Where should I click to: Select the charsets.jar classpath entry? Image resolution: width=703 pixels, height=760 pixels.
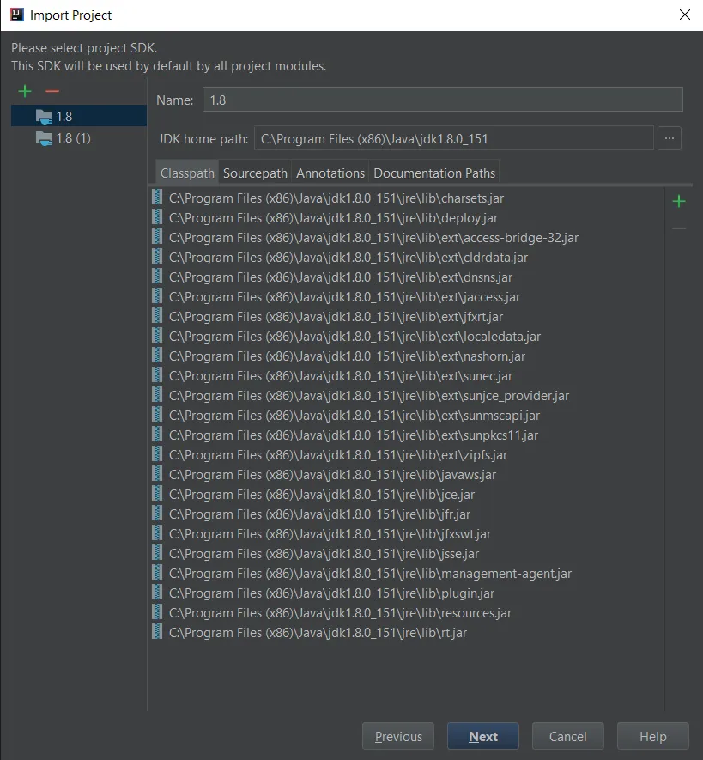point(336,198)
